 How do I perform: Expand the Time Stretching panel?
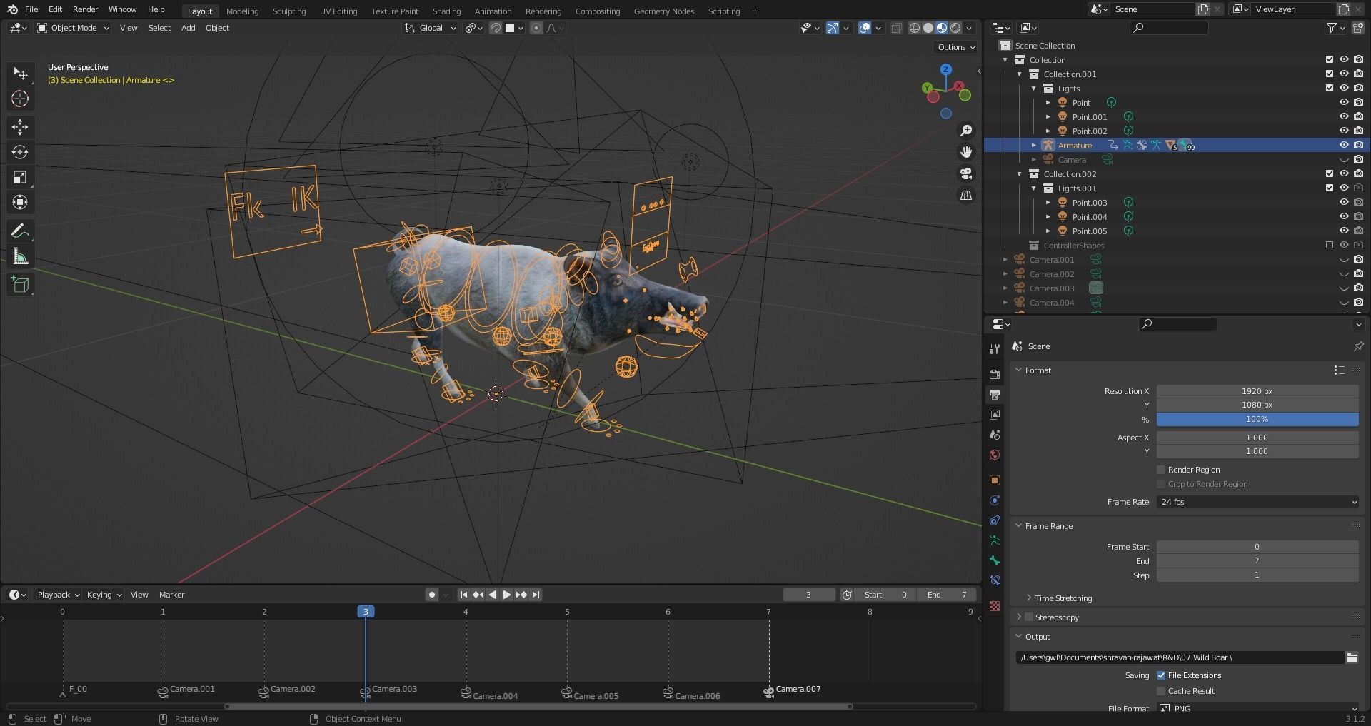click(x=1029, y=598)
